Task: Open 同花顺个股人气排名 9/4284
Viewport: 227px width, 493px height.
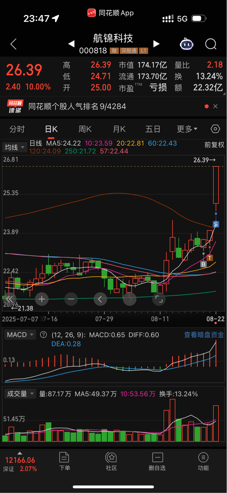Action: [77, 106]
